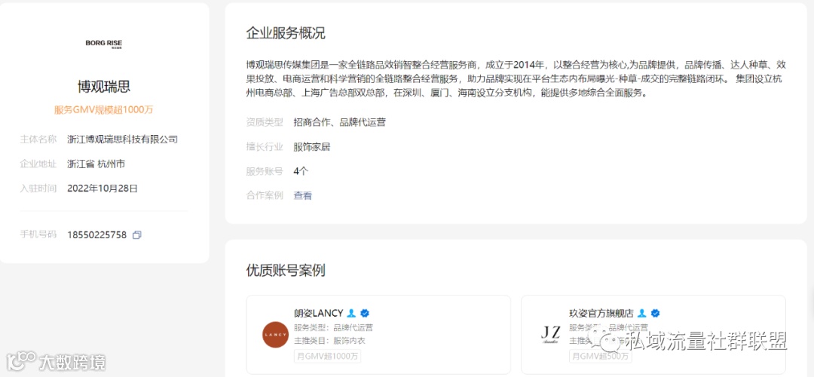The image size is (814, 377).
Task: Copy phone number 18550225758 with copy icon
Action: pyautogui.click(x=137, y=234)
